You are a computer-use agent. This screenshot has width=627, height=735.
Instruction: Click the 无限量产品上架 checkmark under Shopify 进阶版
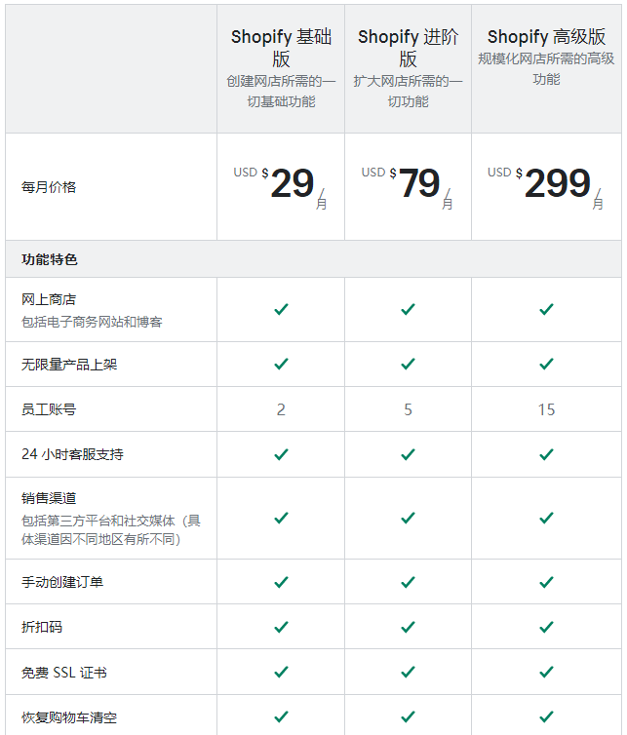[408, 364]
